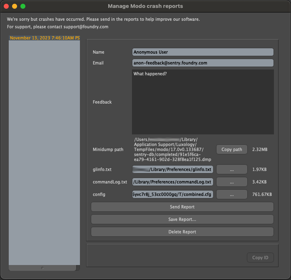Open browse button for glinfo.txt
Screen dimensions: 291x280
point(232,169)
